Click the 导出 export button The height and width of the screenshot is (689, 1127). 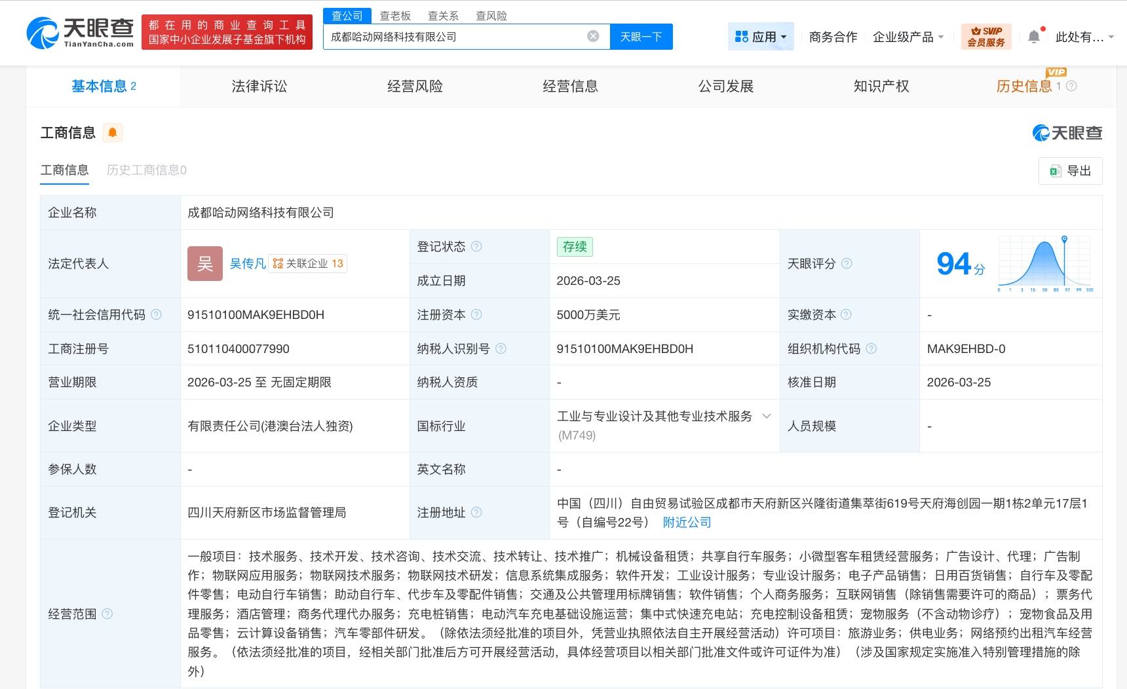(1070, 171)
